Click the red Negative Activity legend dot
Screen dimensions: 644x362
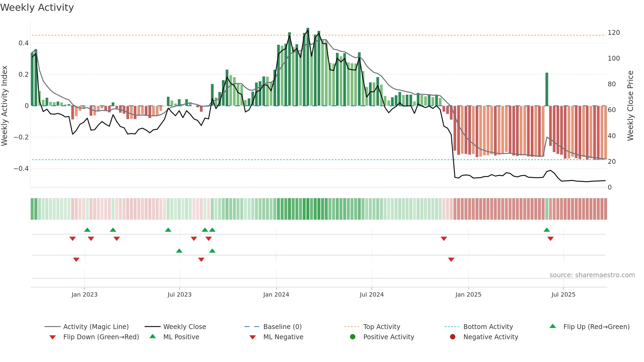point(453,337)
